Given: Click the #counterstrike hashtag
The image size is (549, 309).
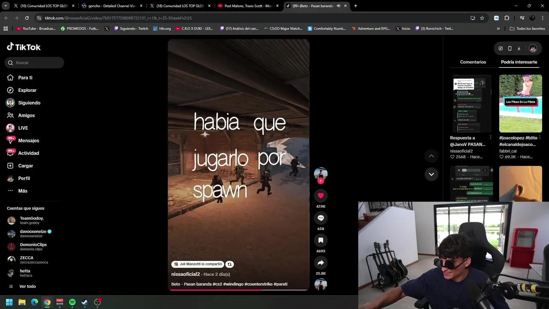Looking at the screenshot, I should (258, 284).
